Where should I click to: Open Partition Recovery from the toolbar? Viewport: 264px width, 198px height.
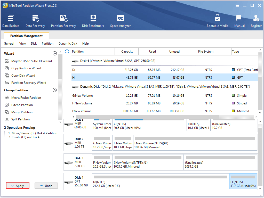click(x=63, y=21)
